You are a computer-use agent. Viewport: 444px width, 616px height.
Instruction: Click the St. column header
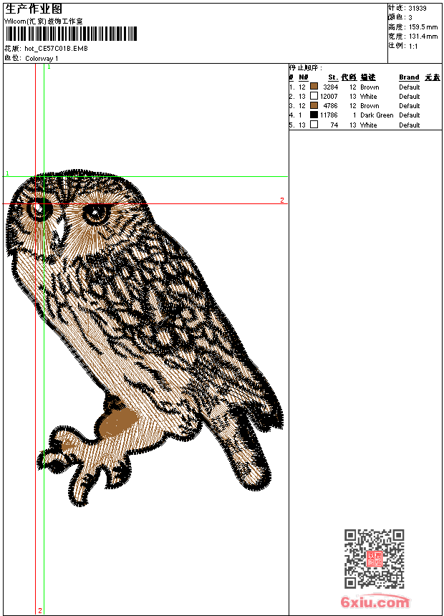(332, 77)
